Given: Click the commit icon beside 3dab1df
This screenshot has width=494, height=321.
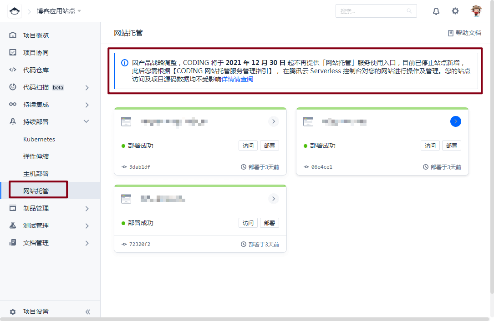Looking at the screenshot, I should 124,167.
